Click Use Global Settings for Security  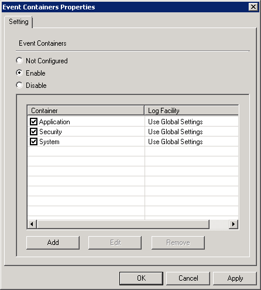coord(176,132)
